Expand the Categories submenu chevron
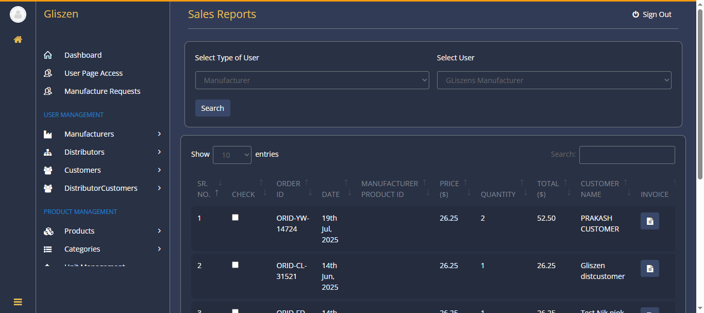Screen dimensions: 704x313 coord(159,249)
